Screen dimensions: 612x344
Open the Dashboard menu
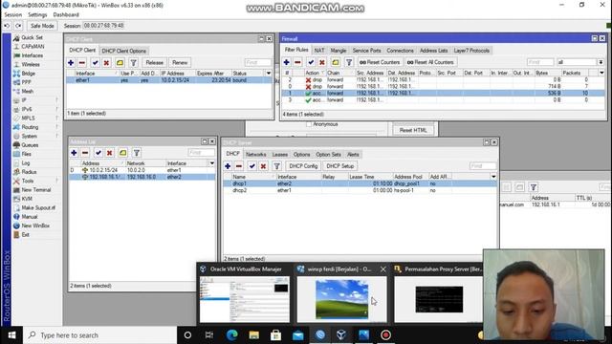pos(66,15)
